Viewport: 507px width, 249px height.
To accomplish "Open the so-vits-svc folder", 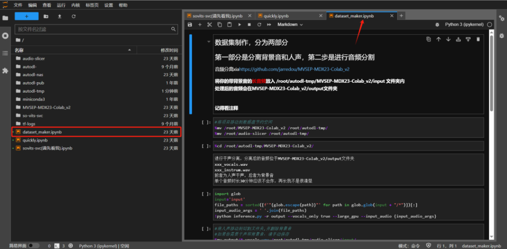I will point(34,115).
